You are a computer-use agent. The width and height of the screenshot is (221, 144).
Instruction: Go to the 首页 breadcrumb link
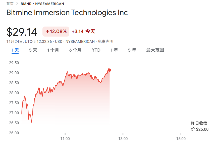click(10, 4)
